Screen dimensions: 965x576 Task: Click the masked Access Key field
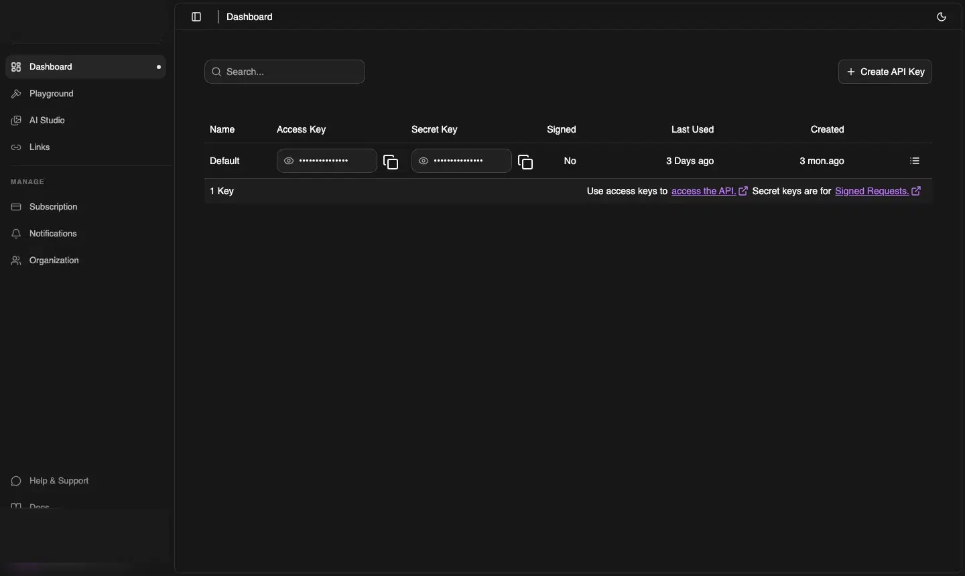click(327, 161)
